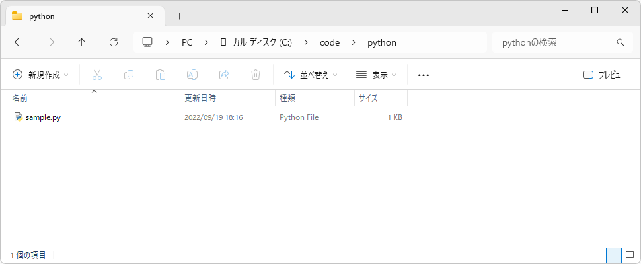This screenshot has width=641, height=264.
Task: Click the Cut scissors icon
Action: [97, 75]
